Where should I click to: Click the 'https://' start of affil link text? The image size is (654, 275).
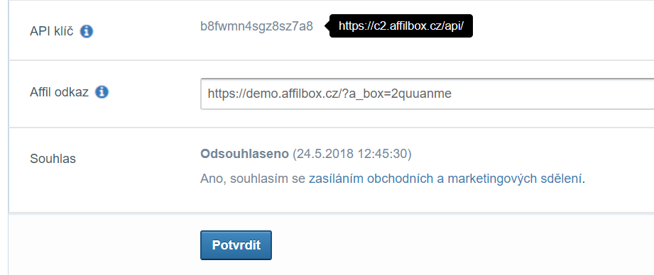(x=223, y=94)
